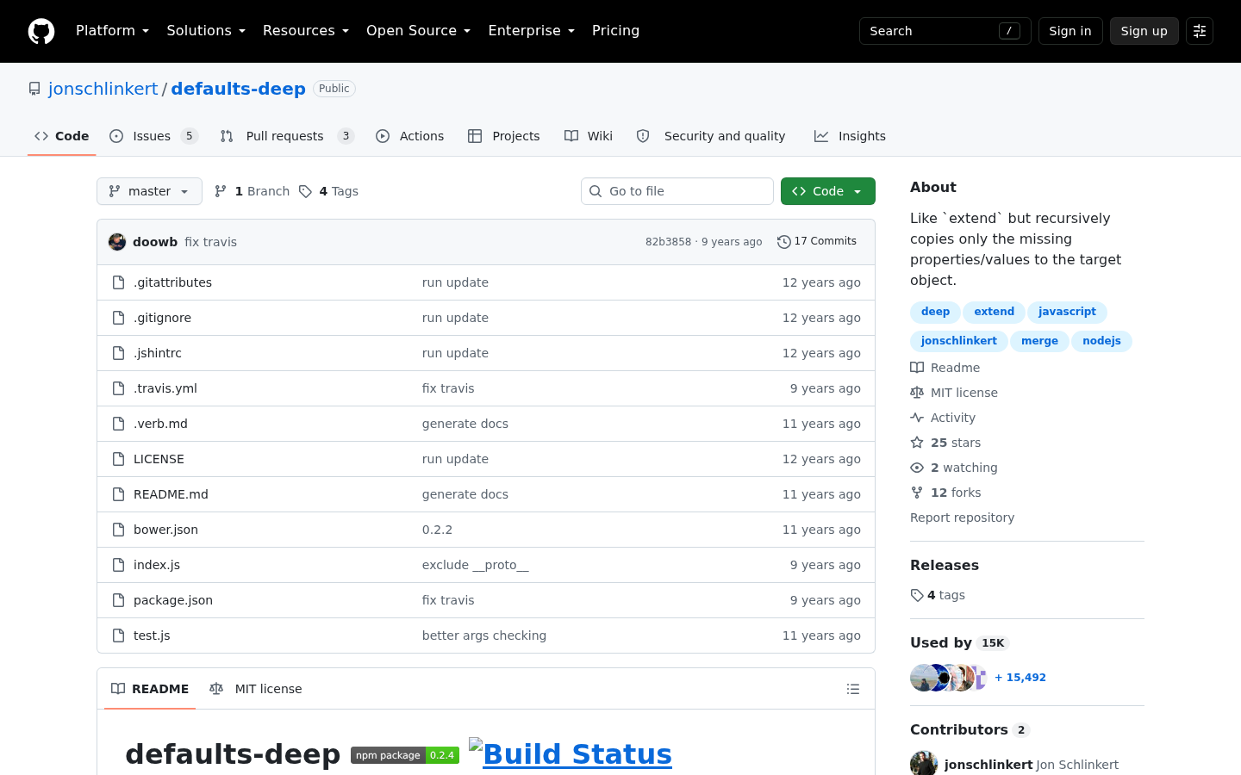Open the Actions tab

410,136
